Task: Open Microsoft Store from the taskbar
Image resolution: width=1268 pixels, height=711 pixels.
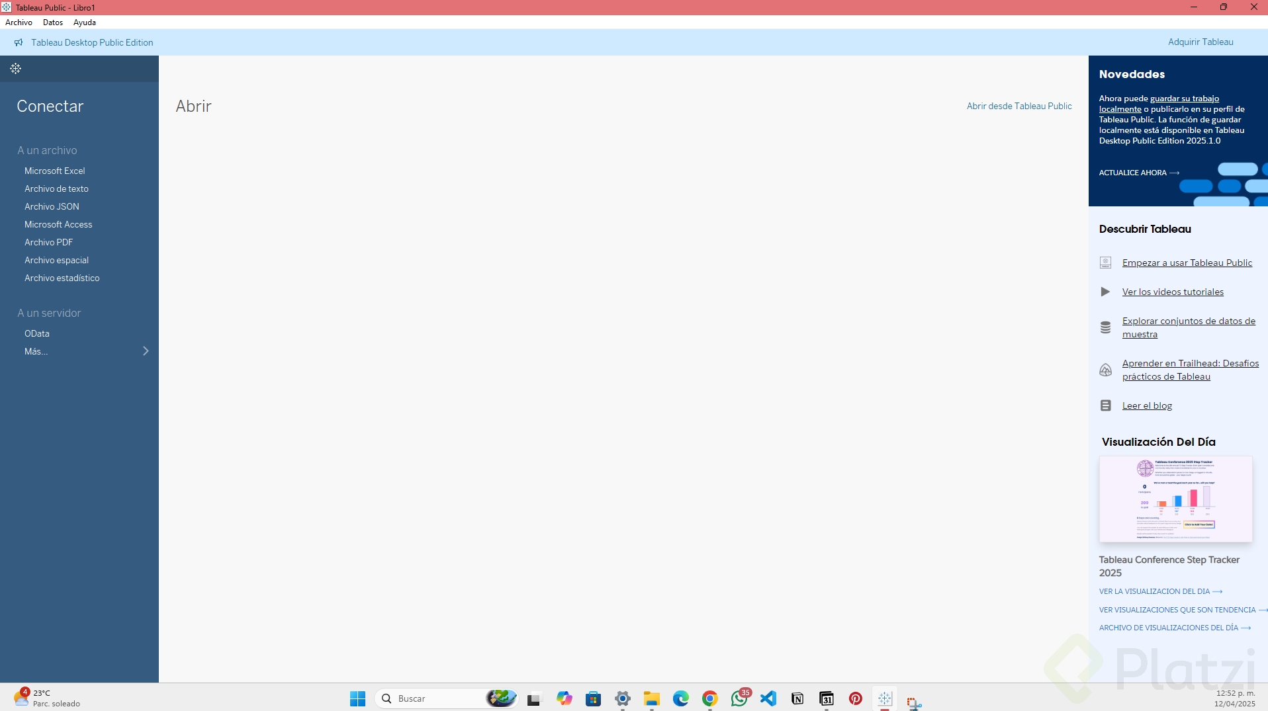Action: click(x=593, y=698)
